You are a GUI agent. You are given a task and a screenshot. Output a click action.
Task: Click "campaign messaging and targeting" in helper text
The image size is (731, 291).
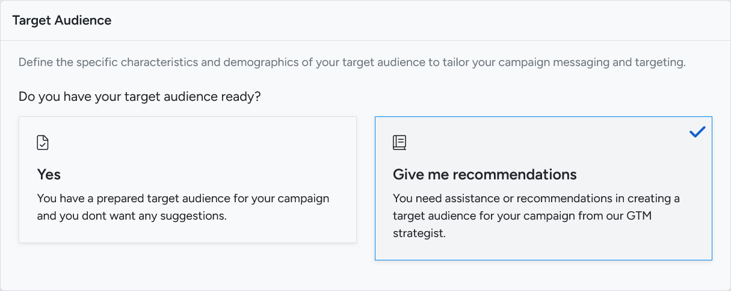tap(602, 62)
